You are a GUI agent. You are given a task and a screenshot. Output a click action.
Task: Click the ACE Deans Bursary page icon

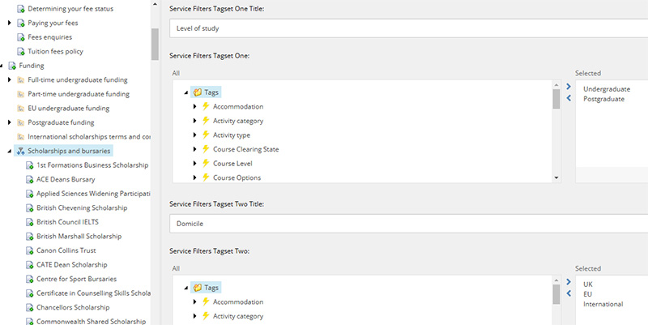coord(30,180)
